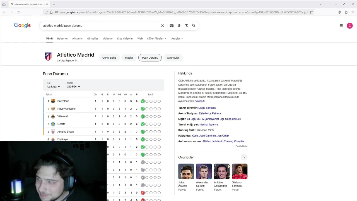This screenshot has width=357, height=201.
Task: Open the browser hamburger menu
Action: point(353,12)
